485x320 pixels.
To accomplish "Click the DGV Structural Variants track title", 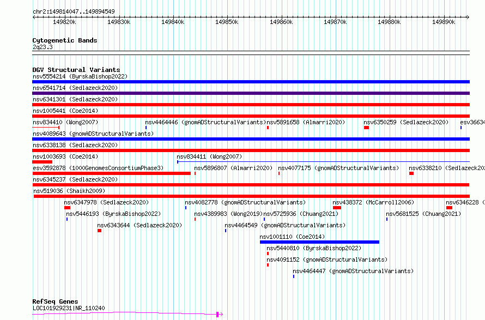I will pos(76,70).
